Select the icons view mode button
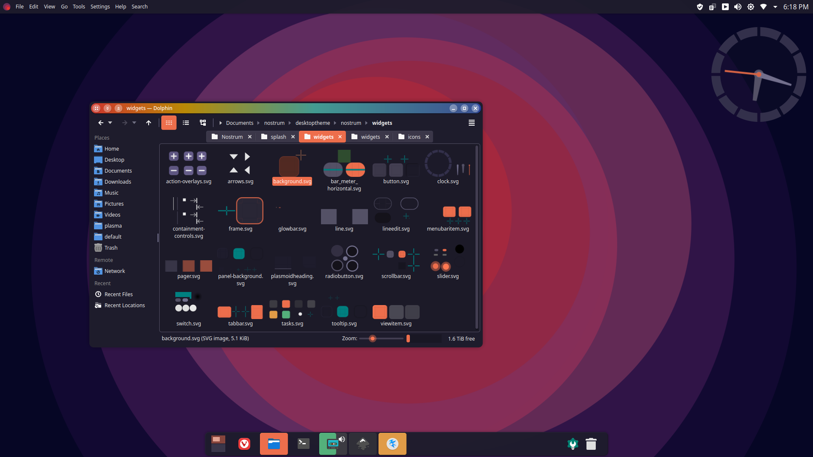Viewport: 813px width, 457px height. [x=169, y=123]
